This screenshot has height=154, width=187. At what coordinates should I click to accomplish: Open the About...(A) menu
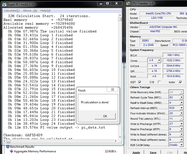pyautogui.click(x=30, y=11)
